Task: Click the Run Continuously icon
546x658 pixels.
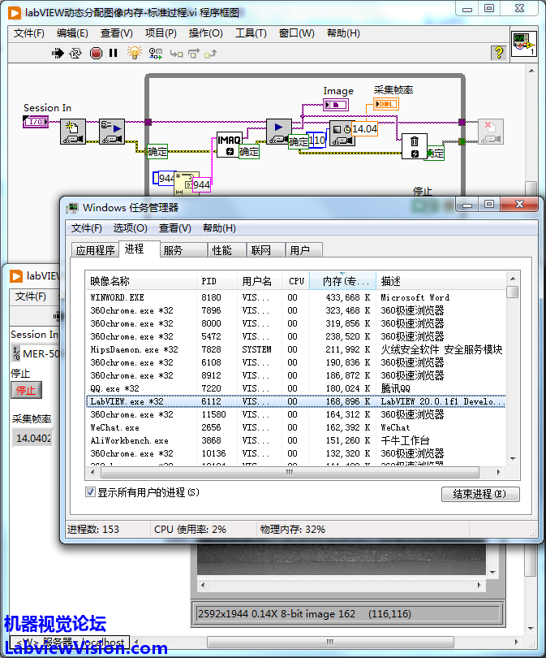Action: point(75,54)
